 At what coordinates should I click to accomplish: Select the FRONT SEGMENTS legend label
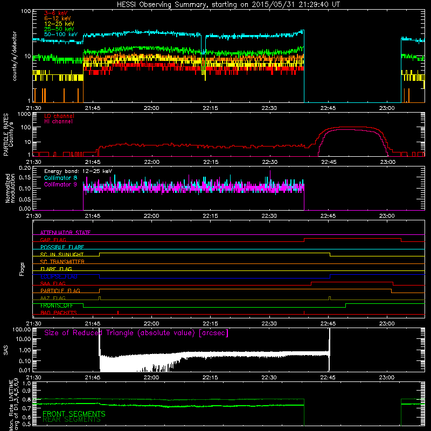[74, 414]
